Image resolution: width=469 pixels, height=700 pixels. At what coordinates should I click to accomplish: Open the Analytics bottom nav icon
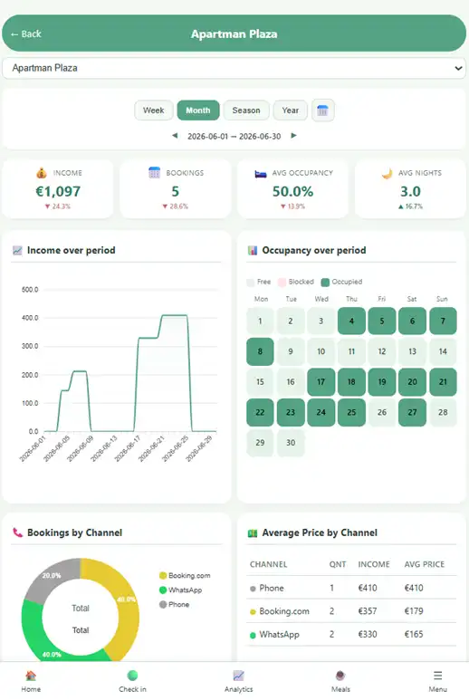click(x=239, y=681)
